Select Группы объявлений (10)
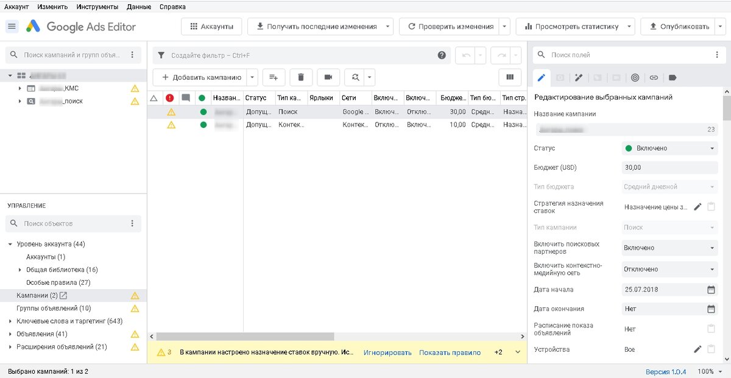The height and width of the screenshot is (378, 731). point(54,309)
